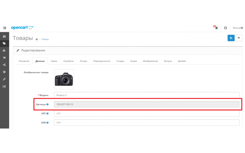
Task: Open the Marketing share icon in sidebar
Action: click(4, 65)
